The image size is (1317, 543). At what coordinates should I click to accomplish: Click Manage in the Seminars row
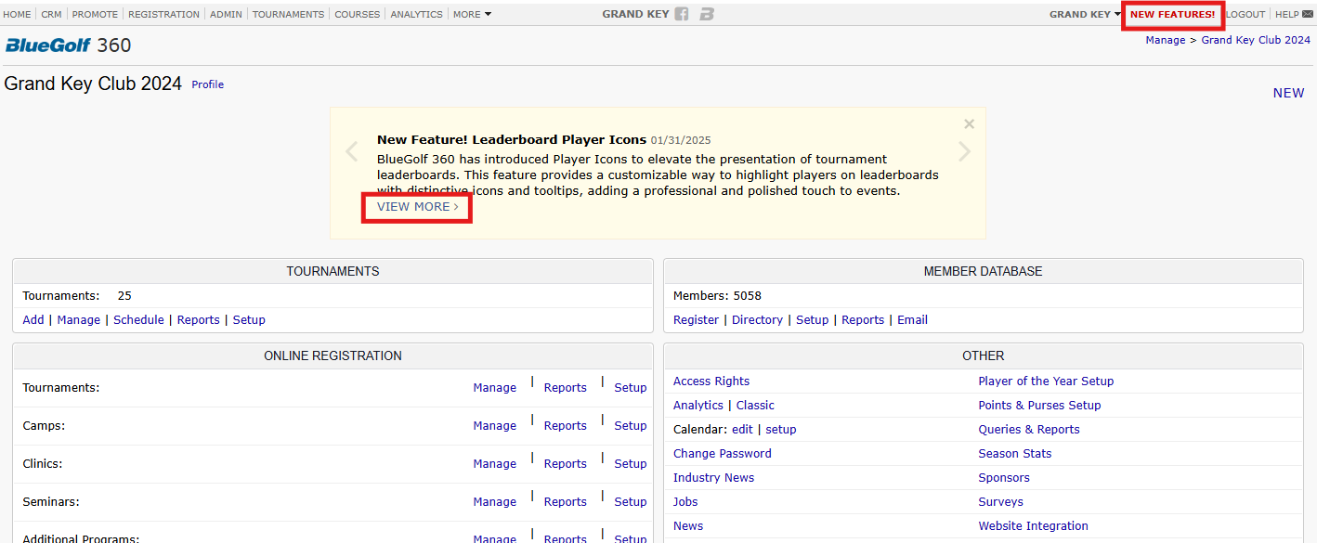494,502
